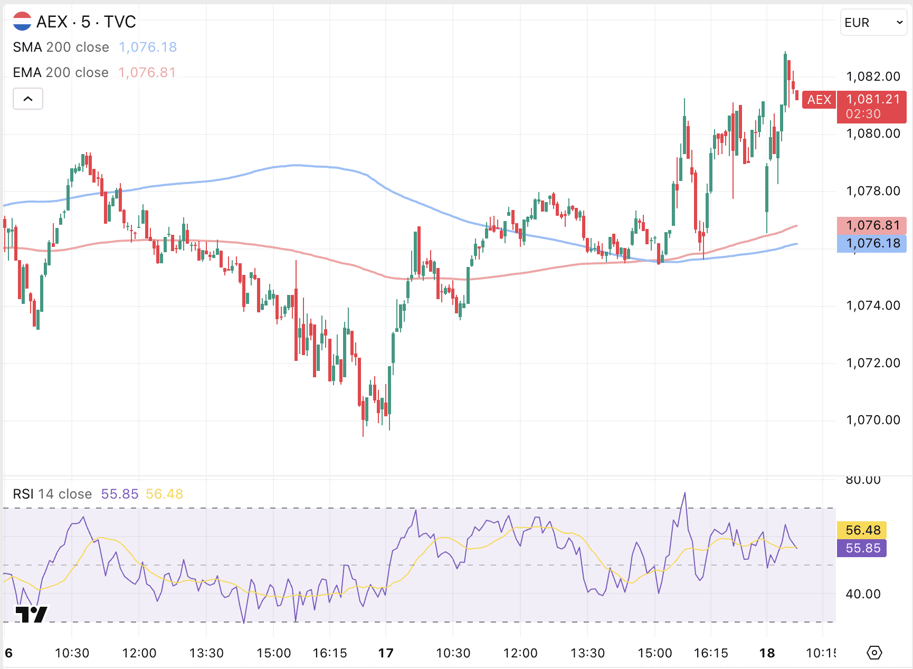The height and width of the screenshot is (669, 913).
Task: Click the date marker 18 on time axis
Action: click(767, 653)
